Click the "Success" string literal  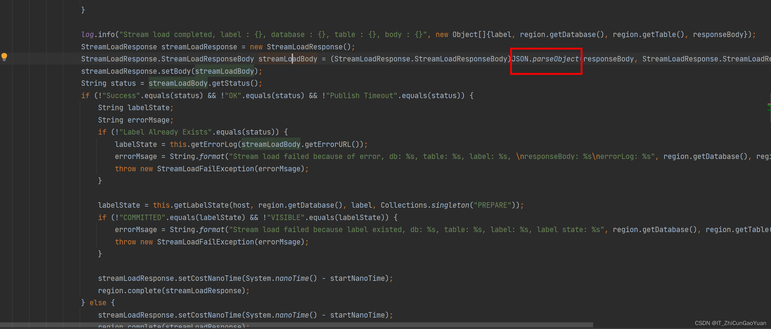pos(121,96)
